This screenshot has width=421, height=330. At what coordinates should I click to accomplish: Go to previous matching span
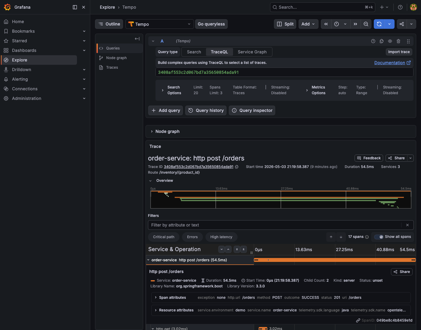(x=331, y=237)
